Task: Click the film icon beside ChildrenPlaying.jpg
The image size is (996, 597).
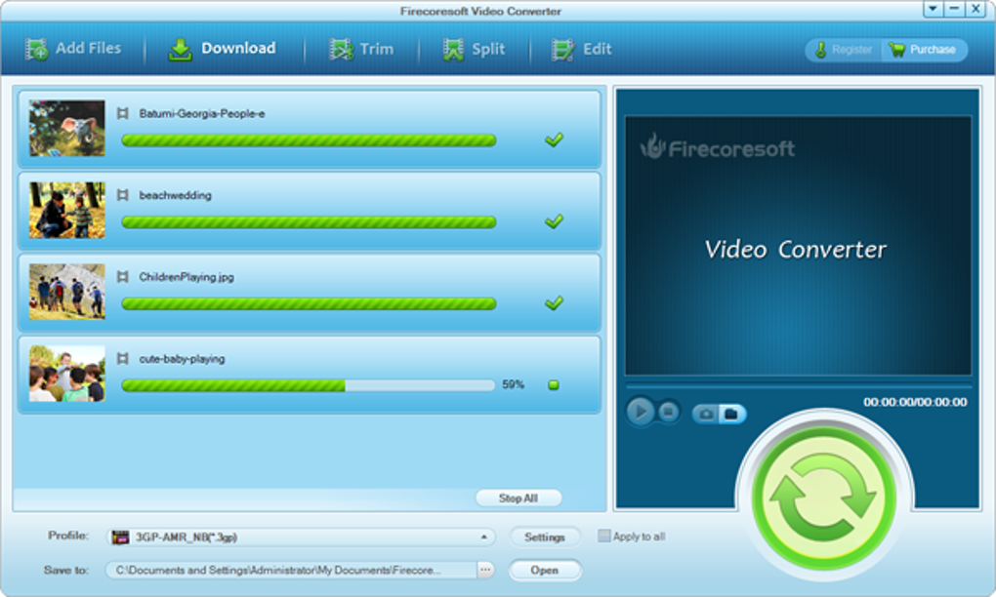Action: click(123, 277)
